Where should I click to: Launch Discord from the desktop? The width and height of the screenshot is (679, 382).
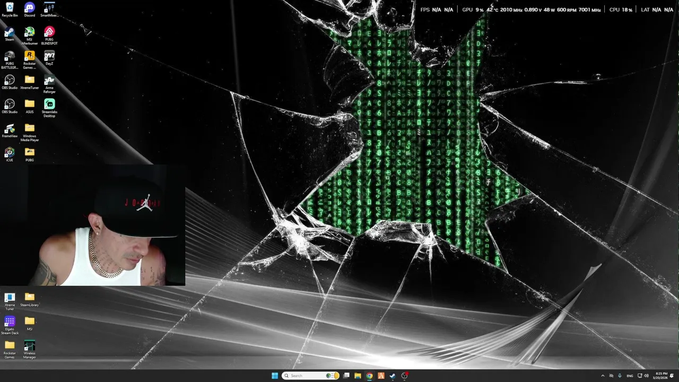30,10
